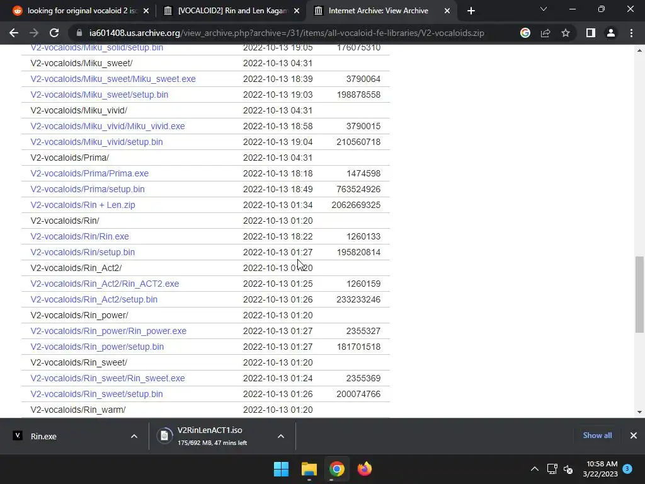Open the Chrome profile menu

[x=611, y=33]
